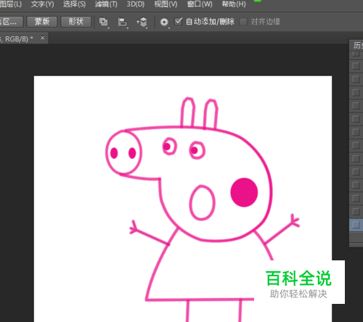Image resolution: width=363 pixels, height=322 pixels.
Task: Toggle the disabled 对齐边缘 checkbox
Action: click(x=243, y=22)
